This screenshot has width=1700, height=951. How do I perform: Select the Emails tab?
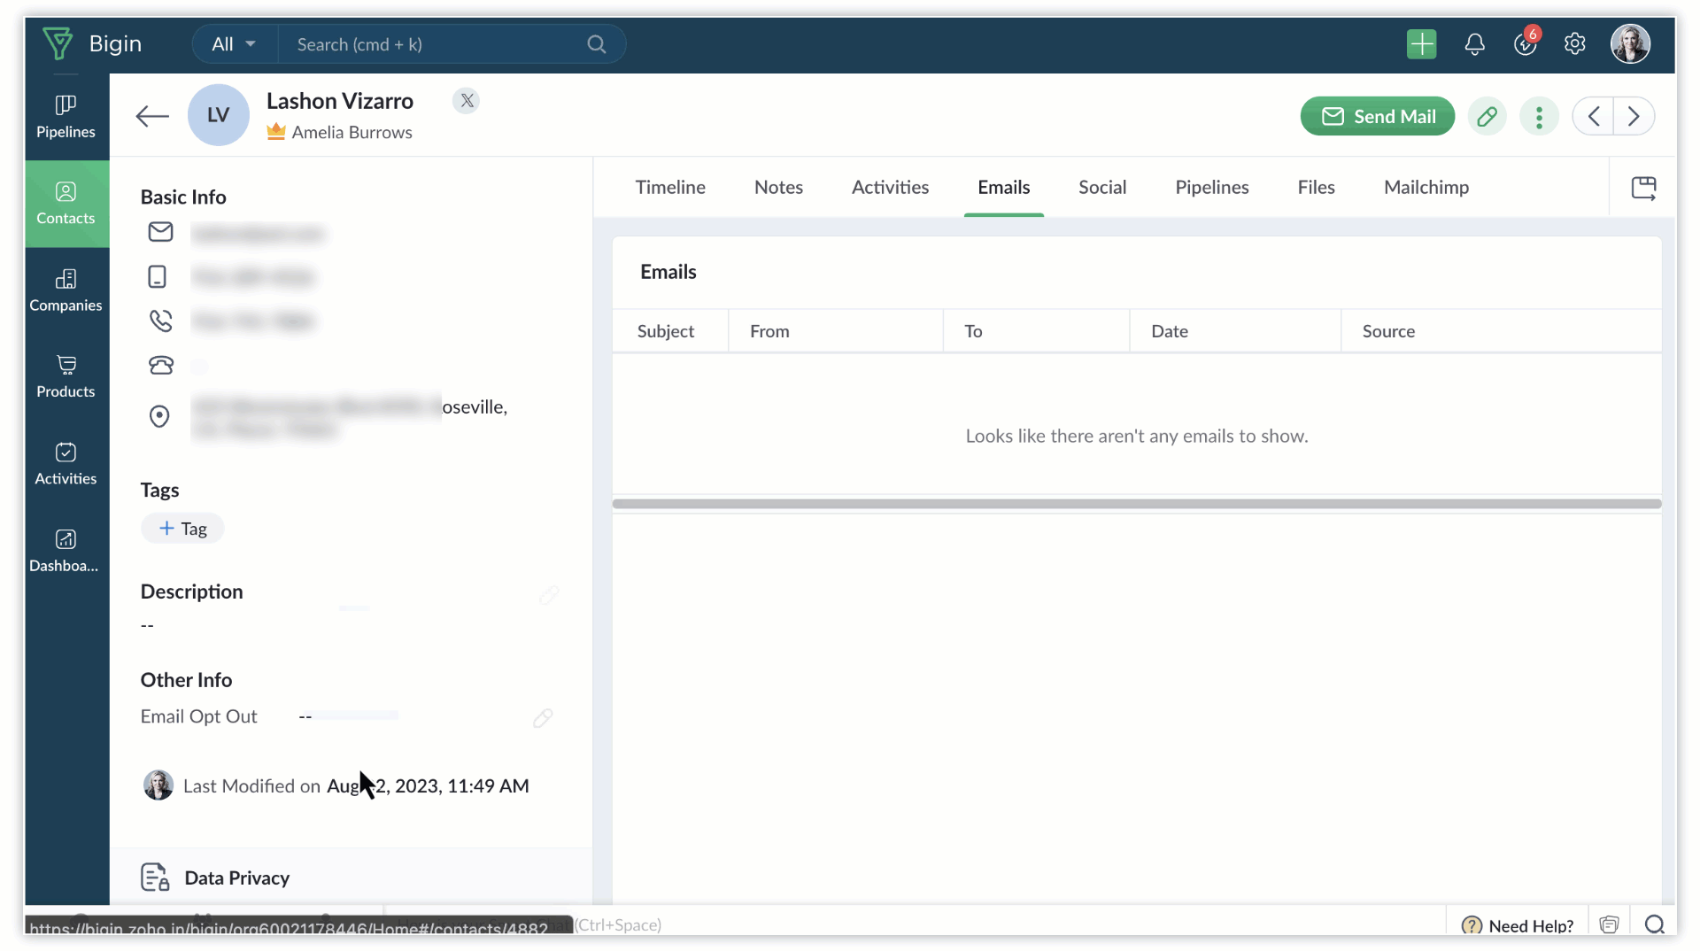tap(1003, 188)
